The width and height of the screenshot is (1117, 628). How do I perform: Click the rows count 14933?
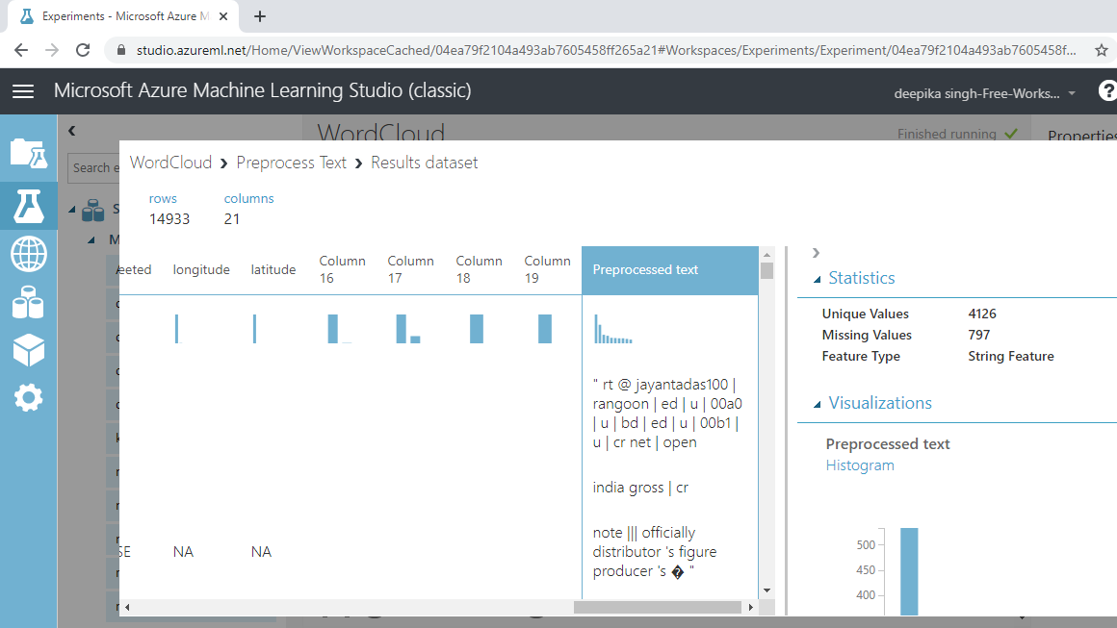point(169,219)
